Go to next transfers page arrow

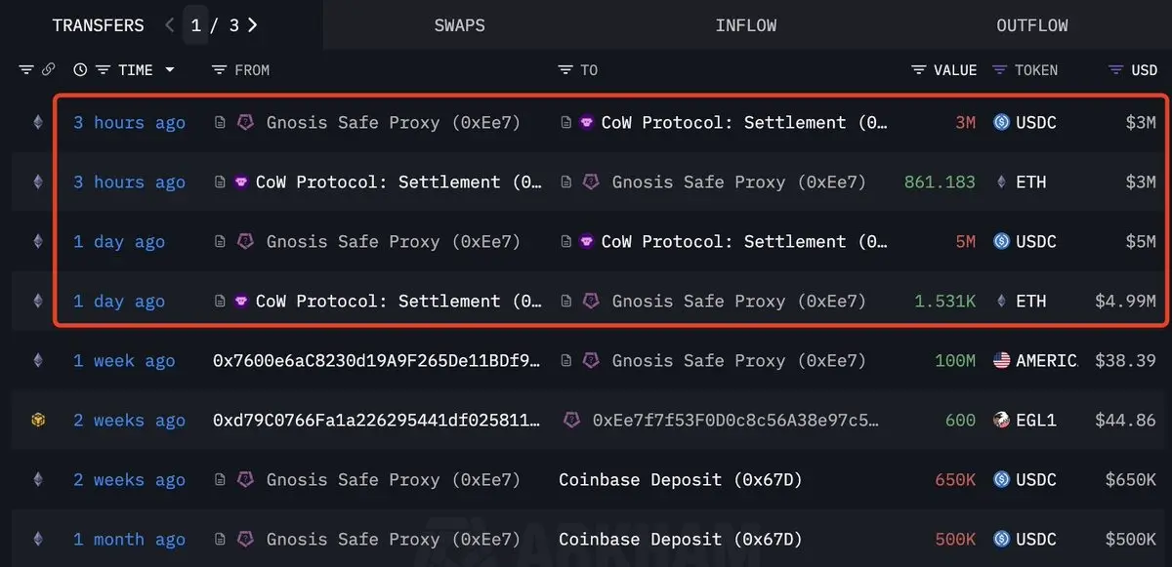point(253,25)
